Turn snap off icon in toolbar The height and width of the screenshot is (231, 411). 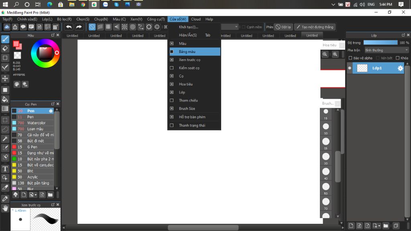pos(92,27)
